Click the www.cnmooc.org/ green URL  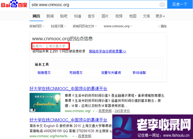[78, 111]
